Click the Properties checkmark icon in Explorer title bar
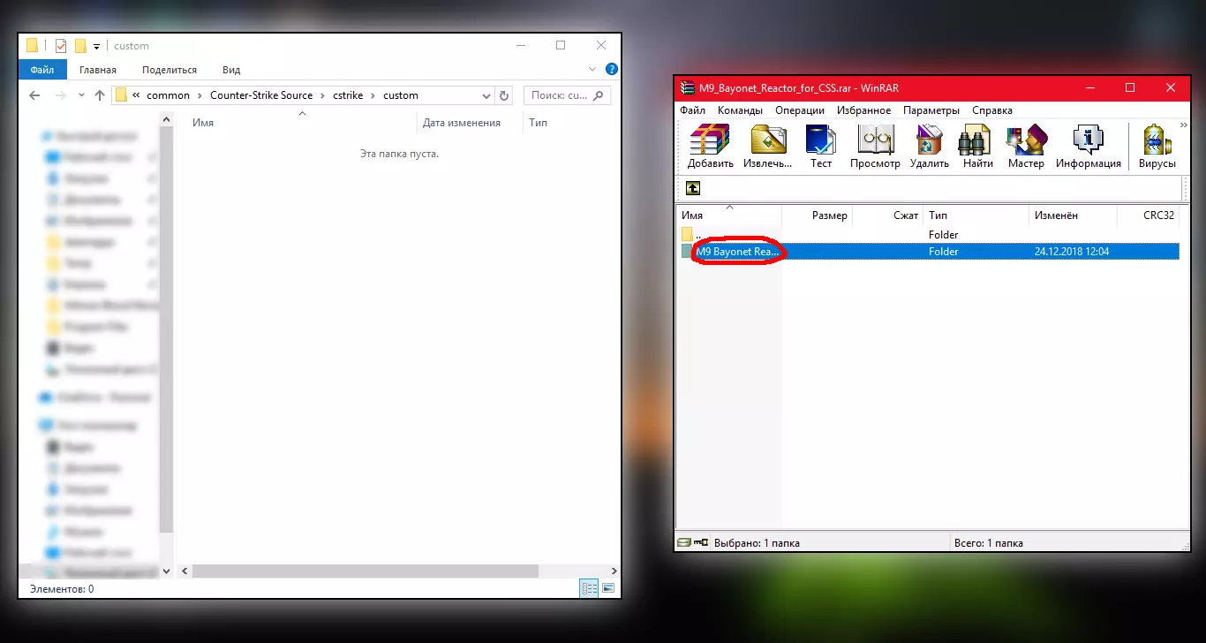 click(60, 46)
